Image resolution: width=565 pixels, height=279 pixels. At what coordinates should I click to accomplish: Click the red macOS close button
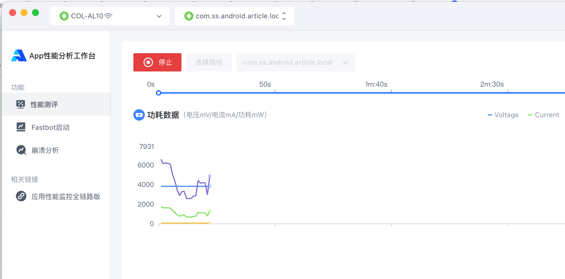pyautogui.click(x=13, y=13)
